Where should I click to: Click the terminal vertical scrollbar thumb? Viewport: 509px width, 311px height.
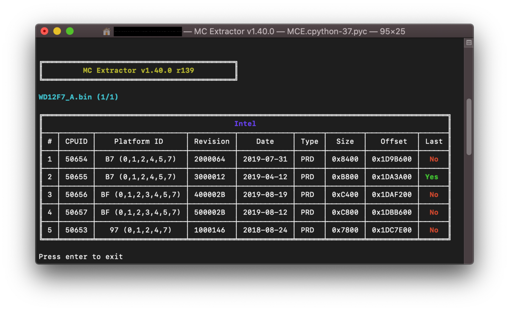click(x=469, y=127)
